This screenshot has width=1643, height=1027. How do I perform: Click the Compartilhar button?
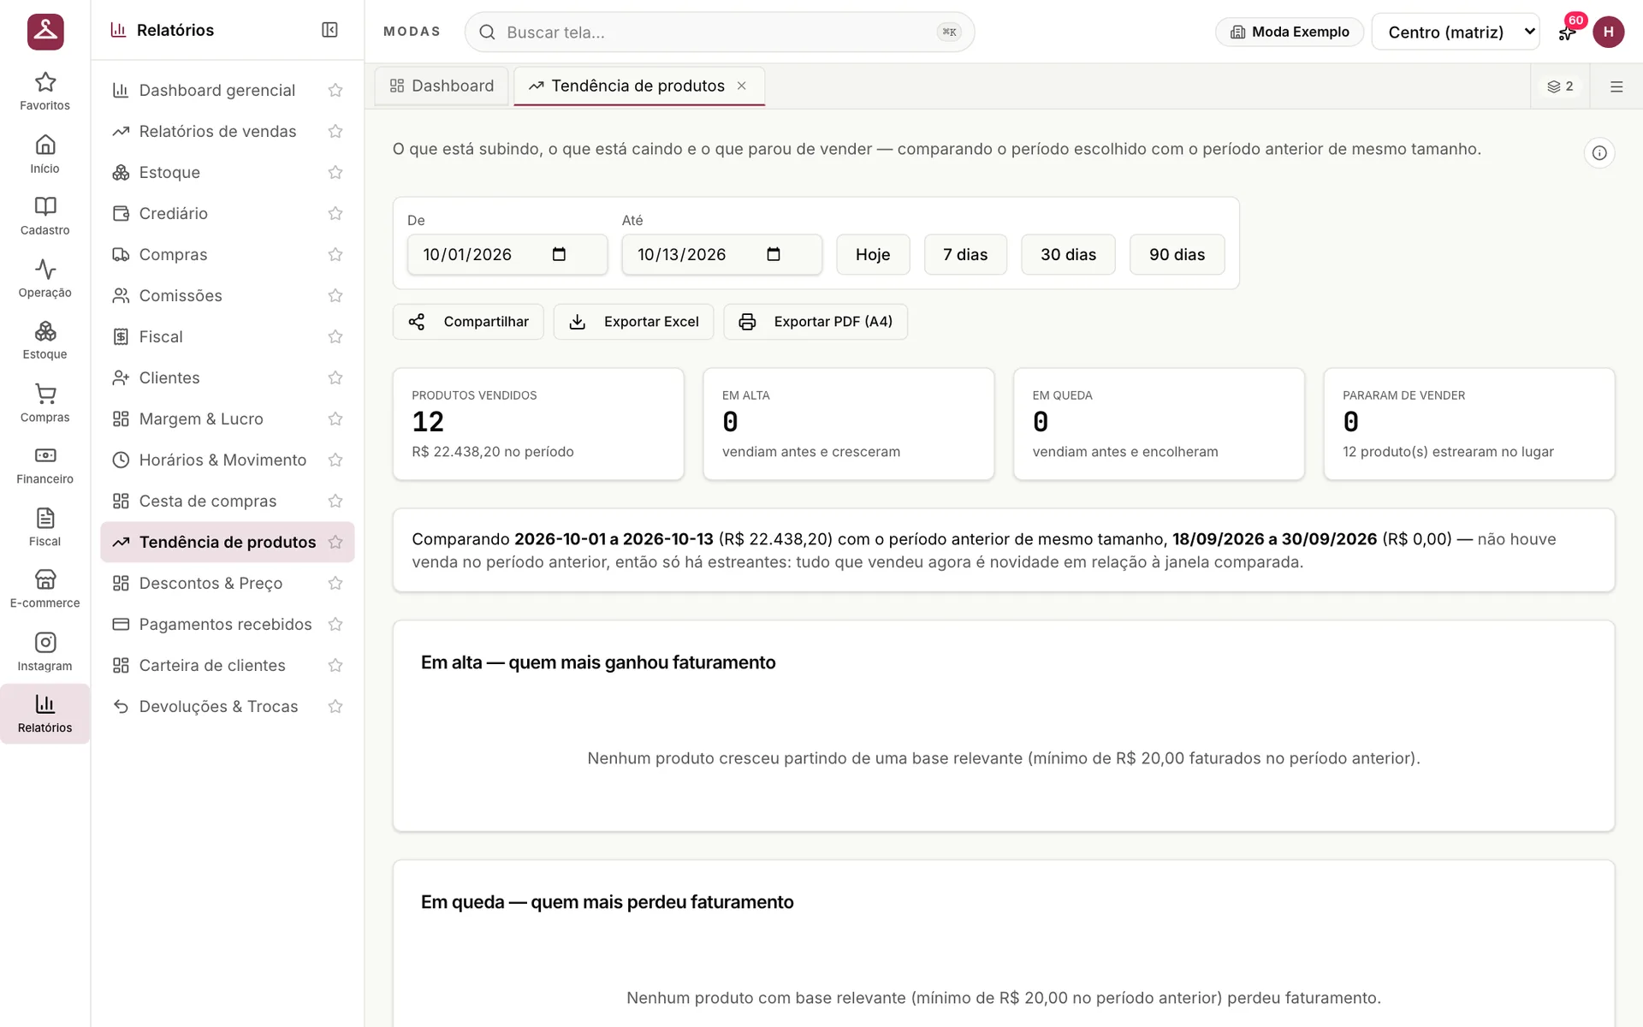468,322
